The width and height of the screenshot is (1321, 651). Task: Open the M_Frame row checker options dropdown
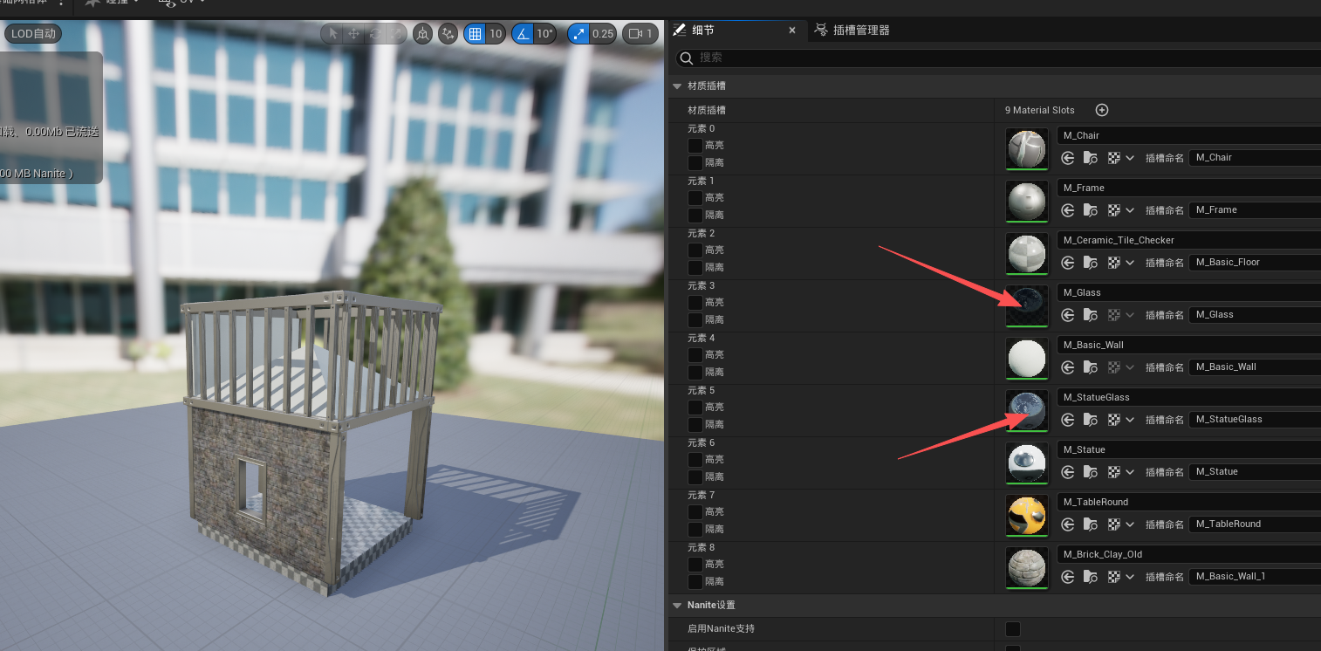coord(1130,210)
